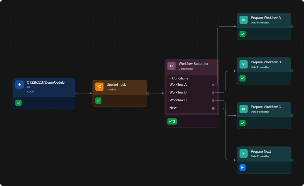Screen dimensions: 304x186
Task: Click the Prepare Next output connector
Action: pos(292,160)
